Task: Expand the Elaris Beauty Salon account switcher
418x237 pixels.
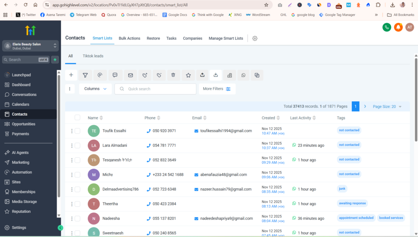Action: point(30,46)
